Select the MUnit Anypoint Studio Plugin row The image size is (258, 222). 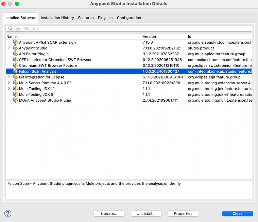(x=129, y=100)
